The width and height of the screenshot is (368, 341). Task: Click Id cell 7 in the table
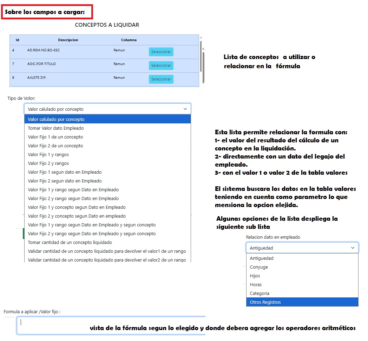tap(13, 64)
